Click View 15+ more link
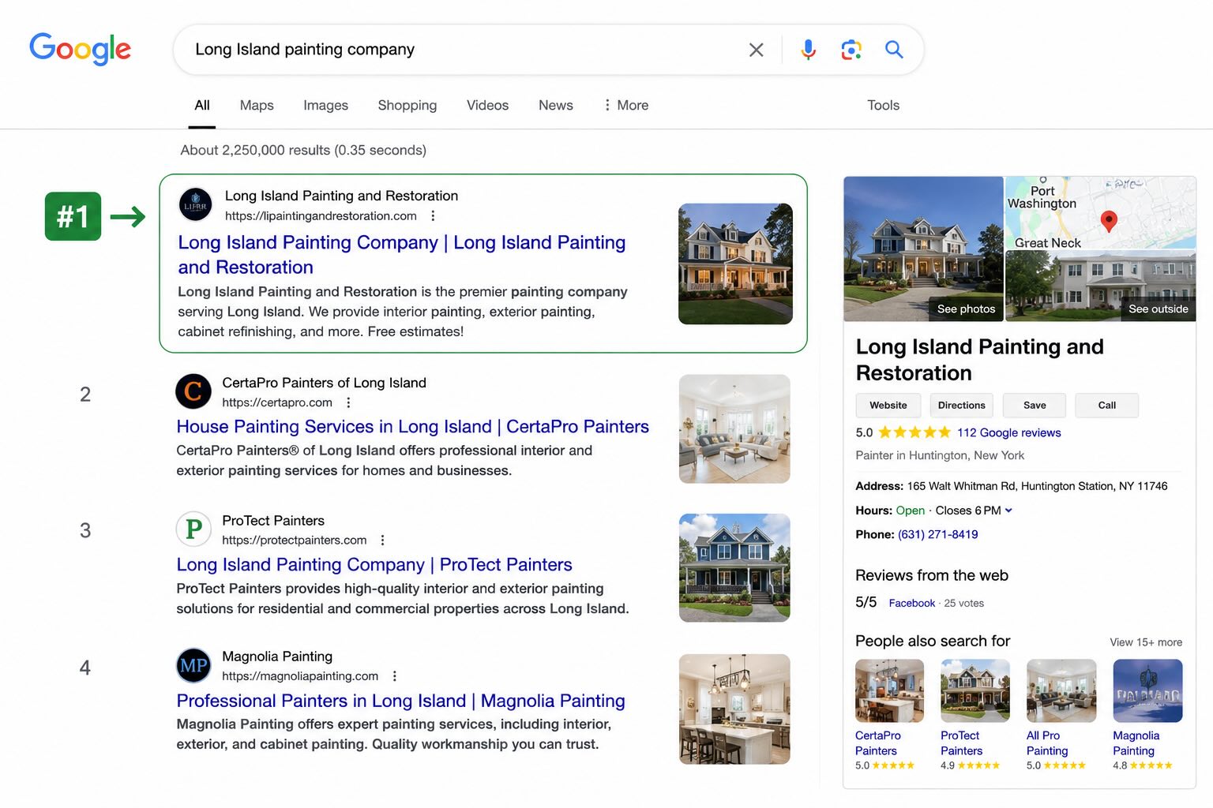This screenshot has width=1213, height=808. click(1146, 642)
